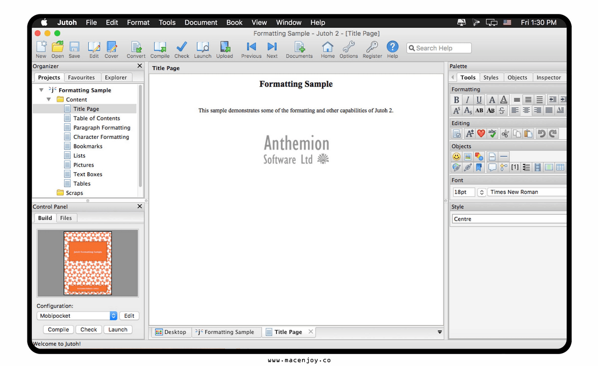This screenshot has width=598, height=366.
Task: Insert a bookmark using the blue ribbon icon
Action: [479, 167]
